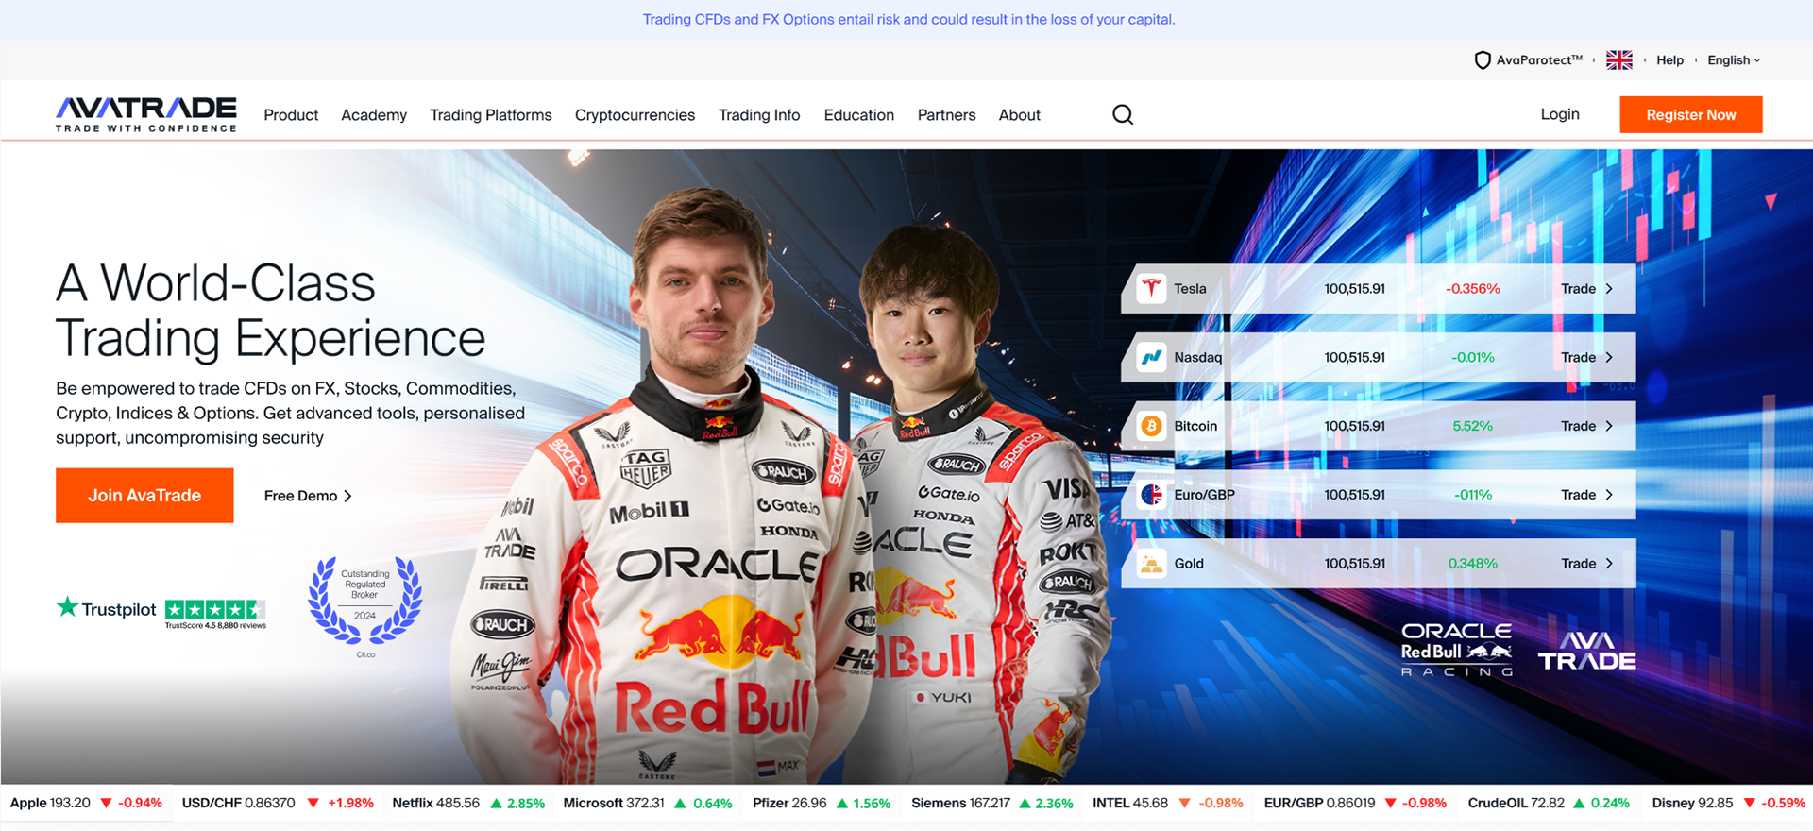1813x831 pixels.
Task: Click CrudeOIL green up arrow in ticker
Action: [x=1579, y=803]
